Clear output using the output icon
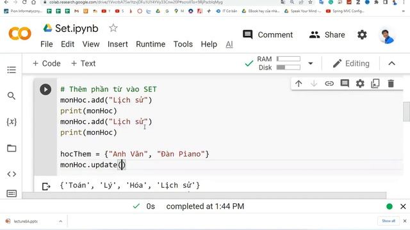The height and width of the screenshot is (230, 410). [x=46, y=186]
